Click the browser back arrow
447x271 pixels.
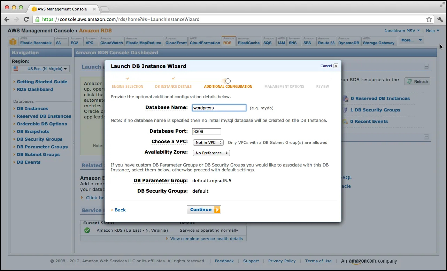(7, 19)
